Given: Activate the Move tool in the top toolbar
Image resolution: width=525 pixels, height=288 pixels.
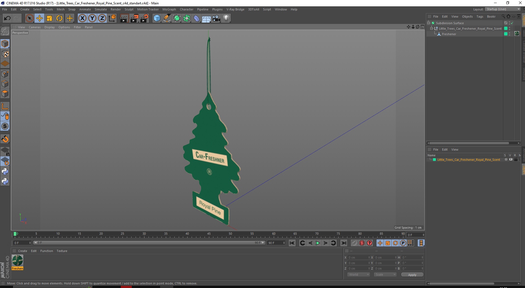Looking at the screenshot, I should click(x=39, y=18).
